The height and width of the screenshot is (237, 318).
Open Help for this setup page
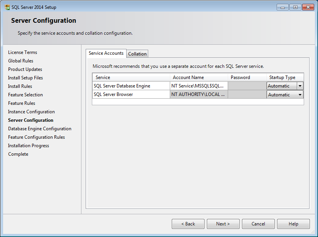click(x=293, y=224)
